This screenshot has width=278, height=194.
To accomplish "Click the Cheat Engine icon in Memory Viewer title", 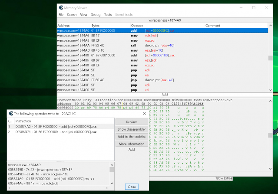I will 61,8.
